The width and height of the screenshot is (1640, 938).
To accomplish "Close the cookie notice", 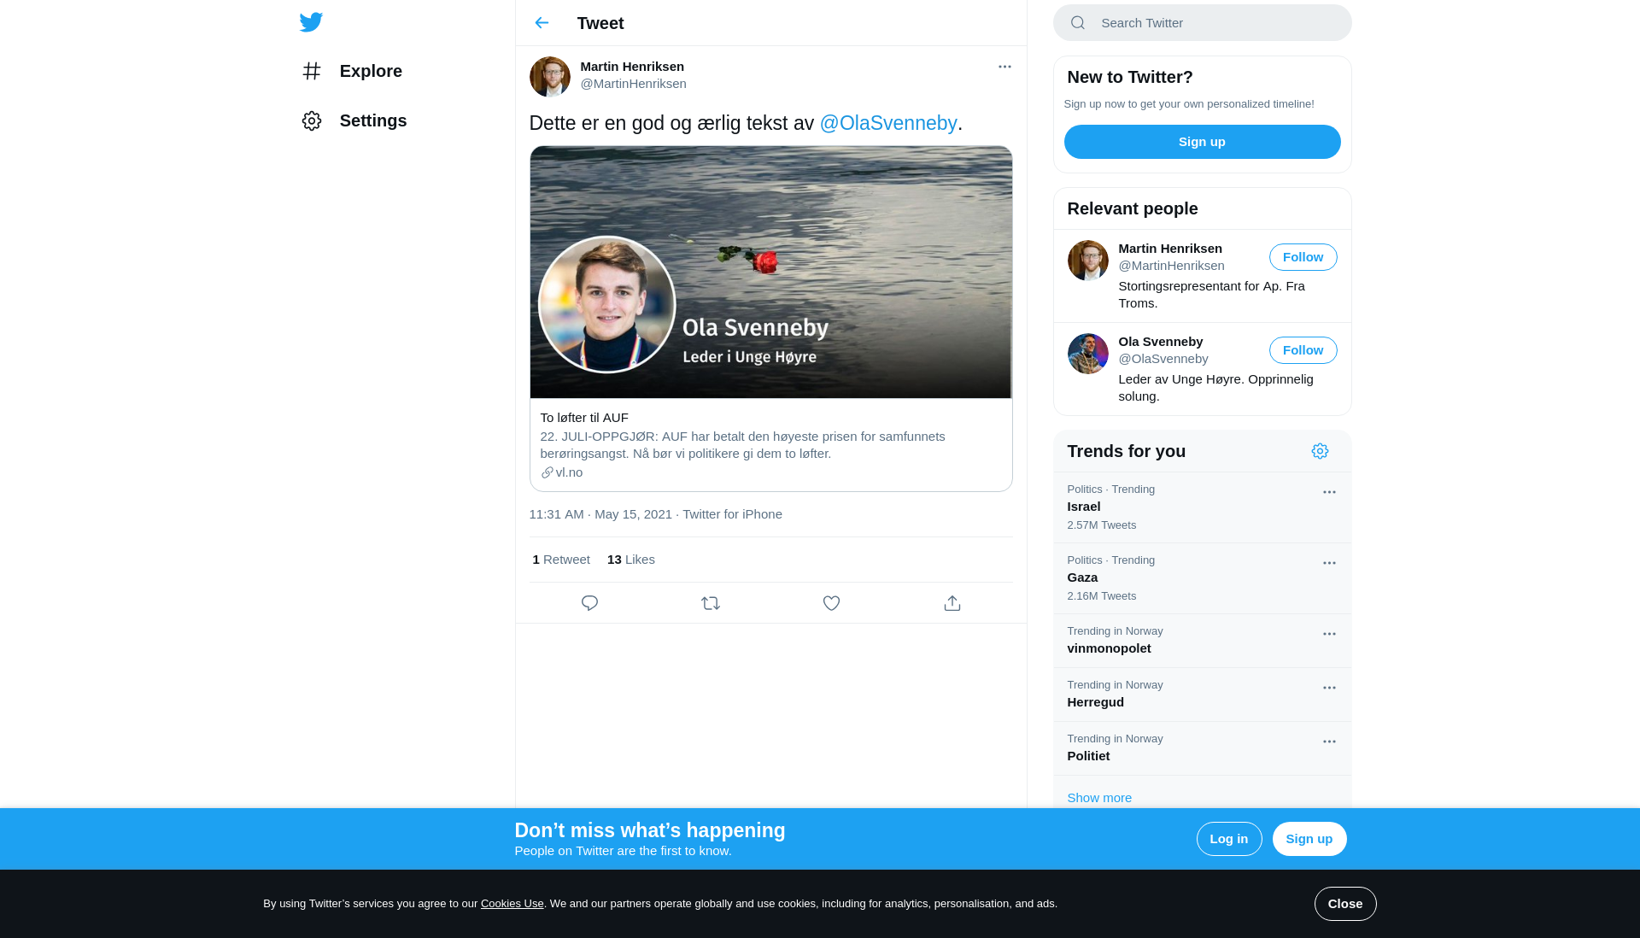I will tap(1345, 904).
